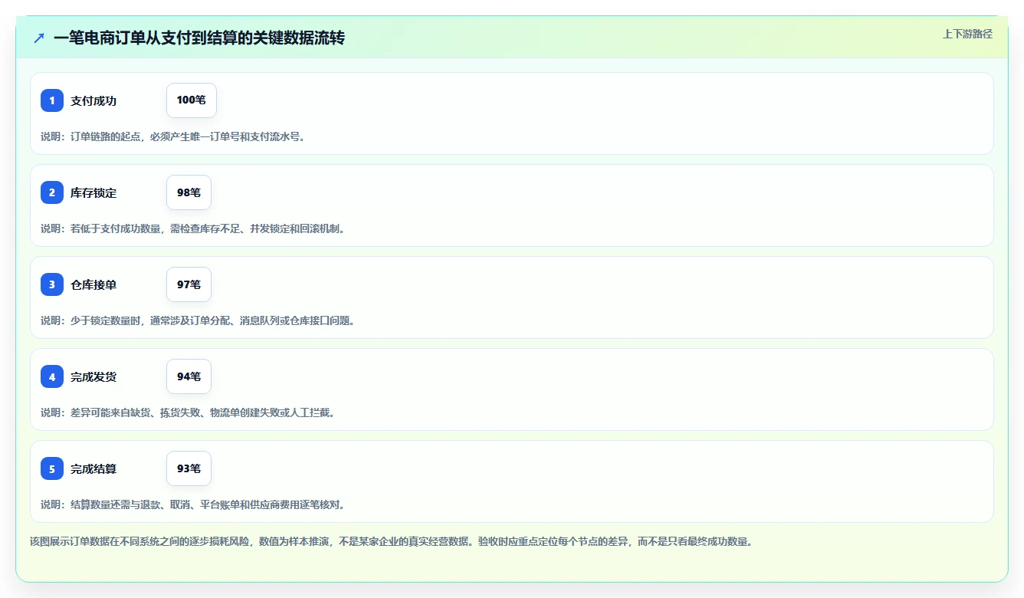Click the note about 退款、取消、平台账单
1024x598 pixels.
coord(194,504)
